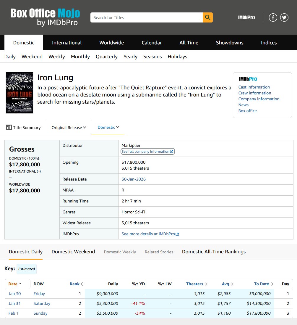Screen dimensions: 297x325
Task: Sort table by Date column
Action: [x=15, y=284]
